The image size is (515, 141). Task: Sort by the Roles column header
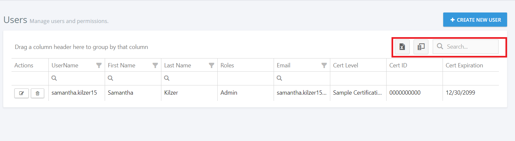227,65
